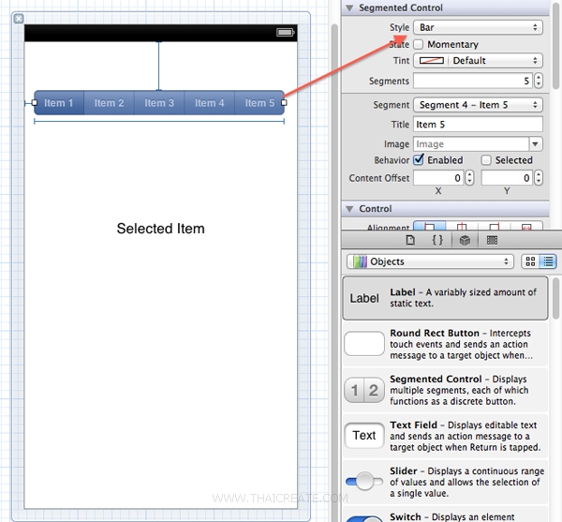The height and width of the screenshot is (522, 562).
Task: Choose the right alignment control icon
Action: pyautogui.click(x=495, y=226)
